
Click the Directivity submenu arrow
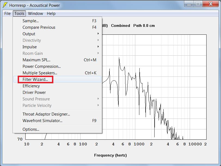click(x=98, y=40)
